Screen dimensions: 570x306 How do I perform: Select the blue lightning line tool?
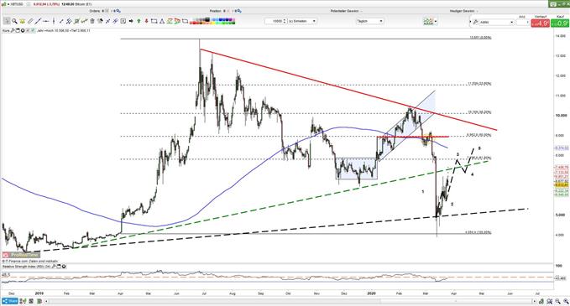pyautogui.click(x=115, y=21)
